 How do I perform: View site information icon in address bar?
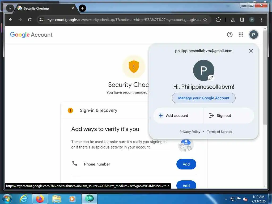pyautogui.click(x=41, y=20)
